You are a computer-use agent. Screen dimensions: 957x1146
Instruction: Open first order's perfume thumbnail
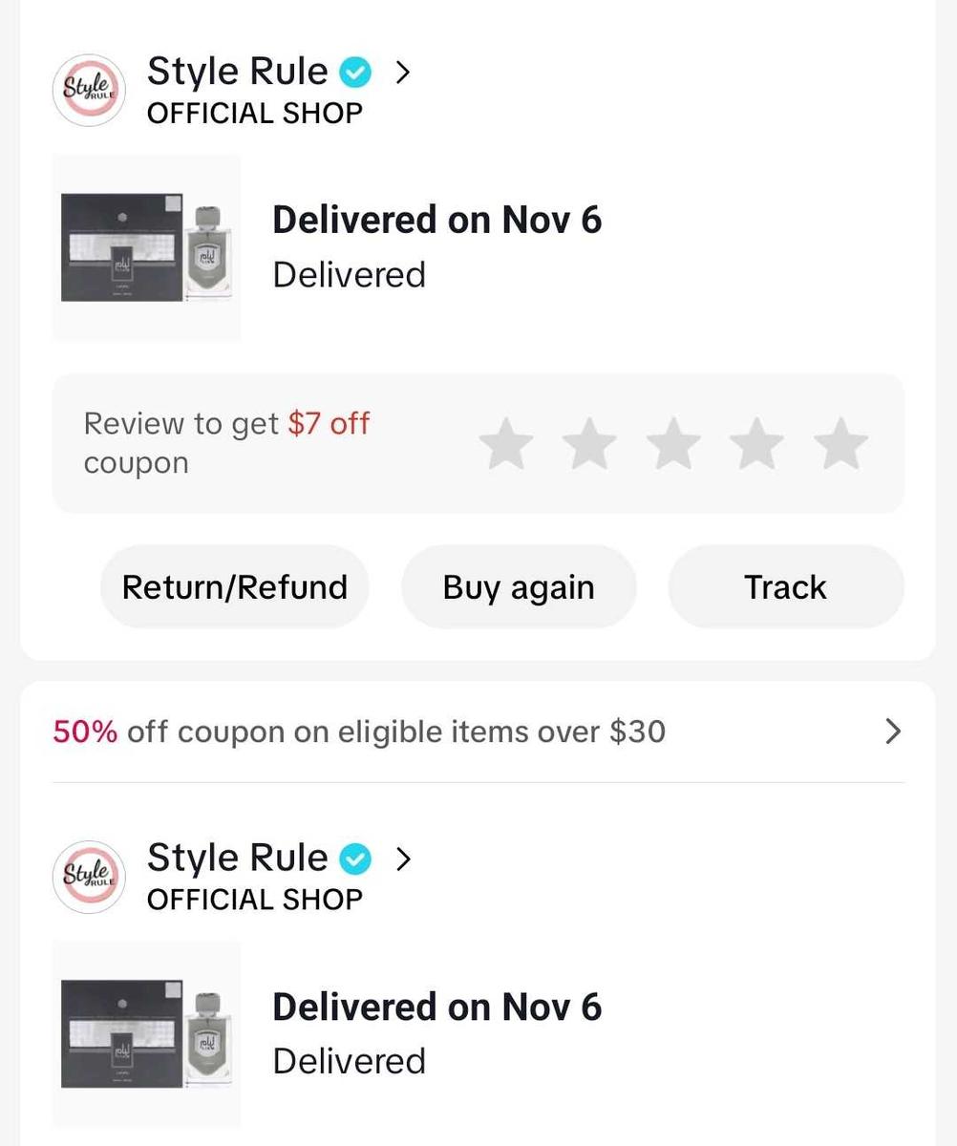tap(146, 247)
